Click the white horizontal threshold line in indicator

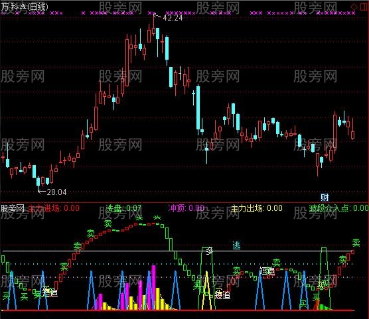(178, 251)
